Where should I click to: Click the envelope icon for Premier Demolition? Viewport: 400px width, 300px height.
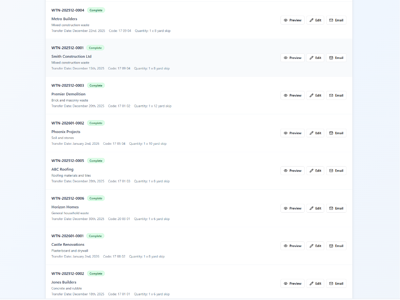click(x=331, y=96)
